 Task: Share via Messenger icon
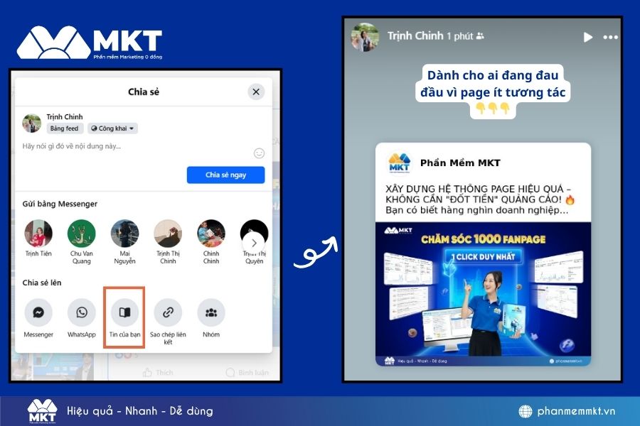coord(38,312)
